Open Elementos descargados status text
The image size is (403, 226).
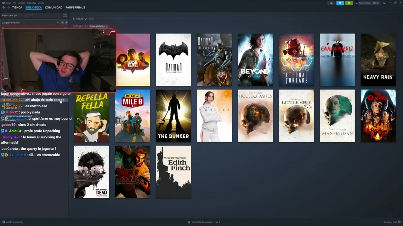pyautogui.click(x=206, y=222)
